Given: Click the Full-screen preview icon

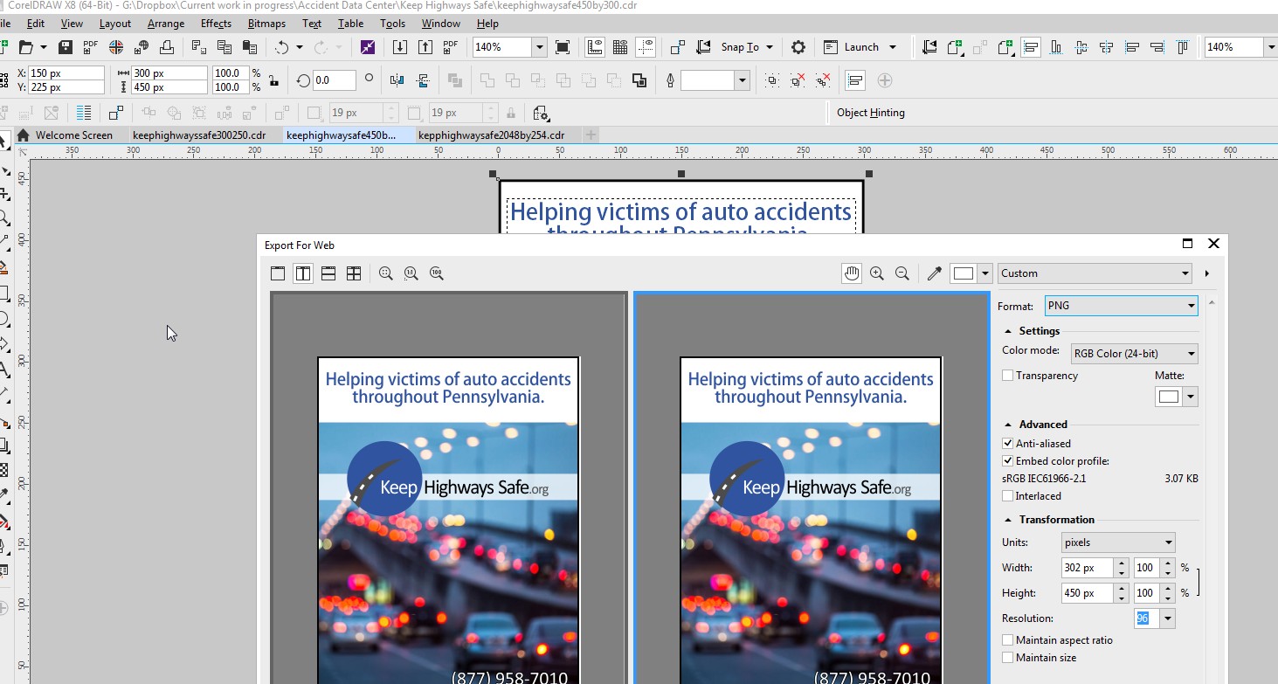Looking at the screenshot, I should tap(563, 47).
